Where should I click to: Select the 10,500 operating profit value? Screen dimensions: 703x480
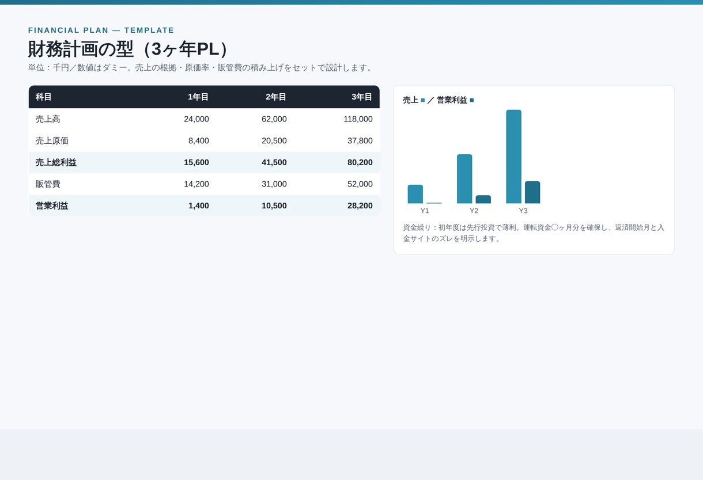click(x=274, y=205)
